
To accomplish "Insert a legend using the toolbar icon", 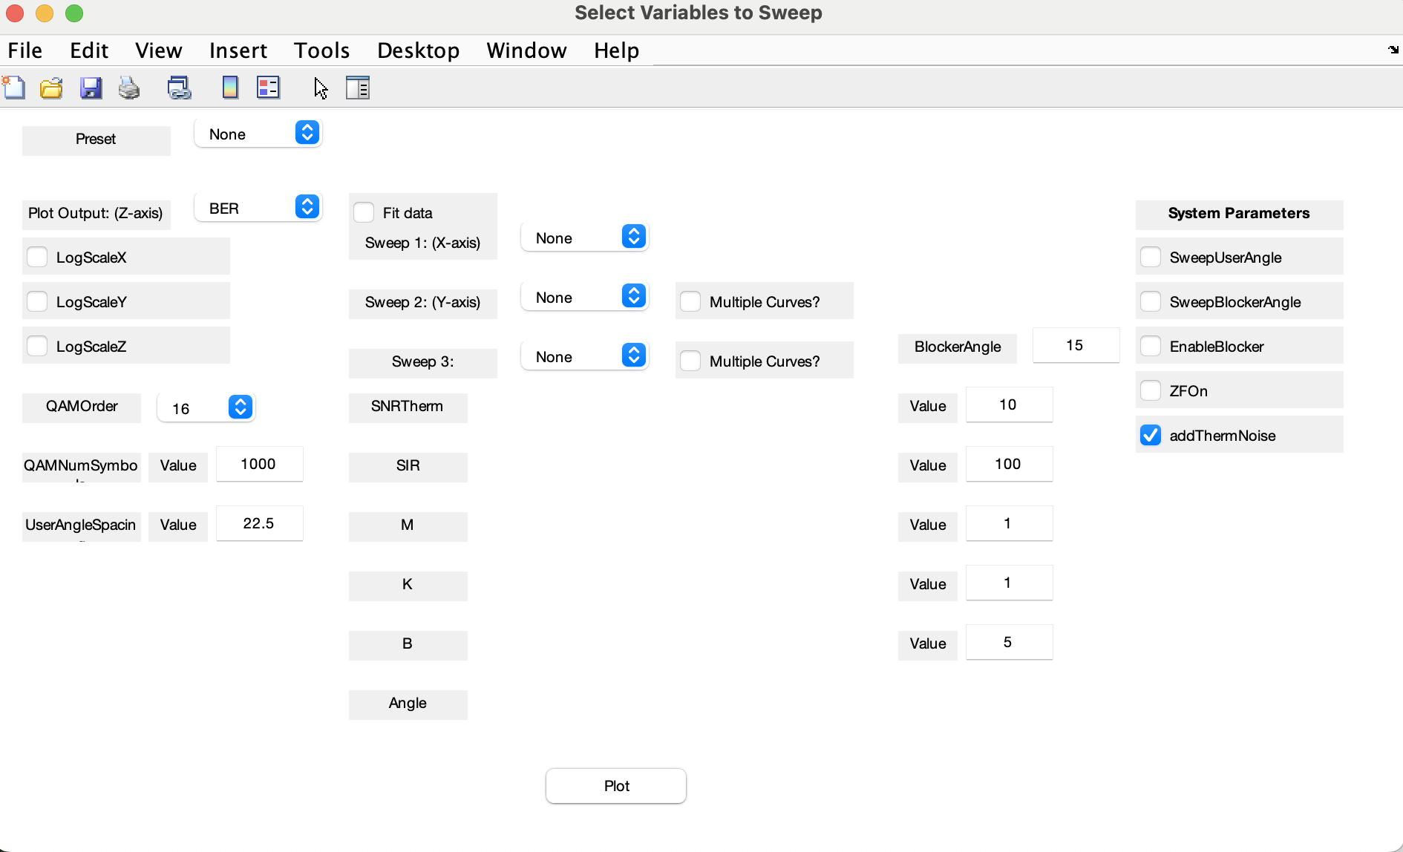I will tap(268, 88).
